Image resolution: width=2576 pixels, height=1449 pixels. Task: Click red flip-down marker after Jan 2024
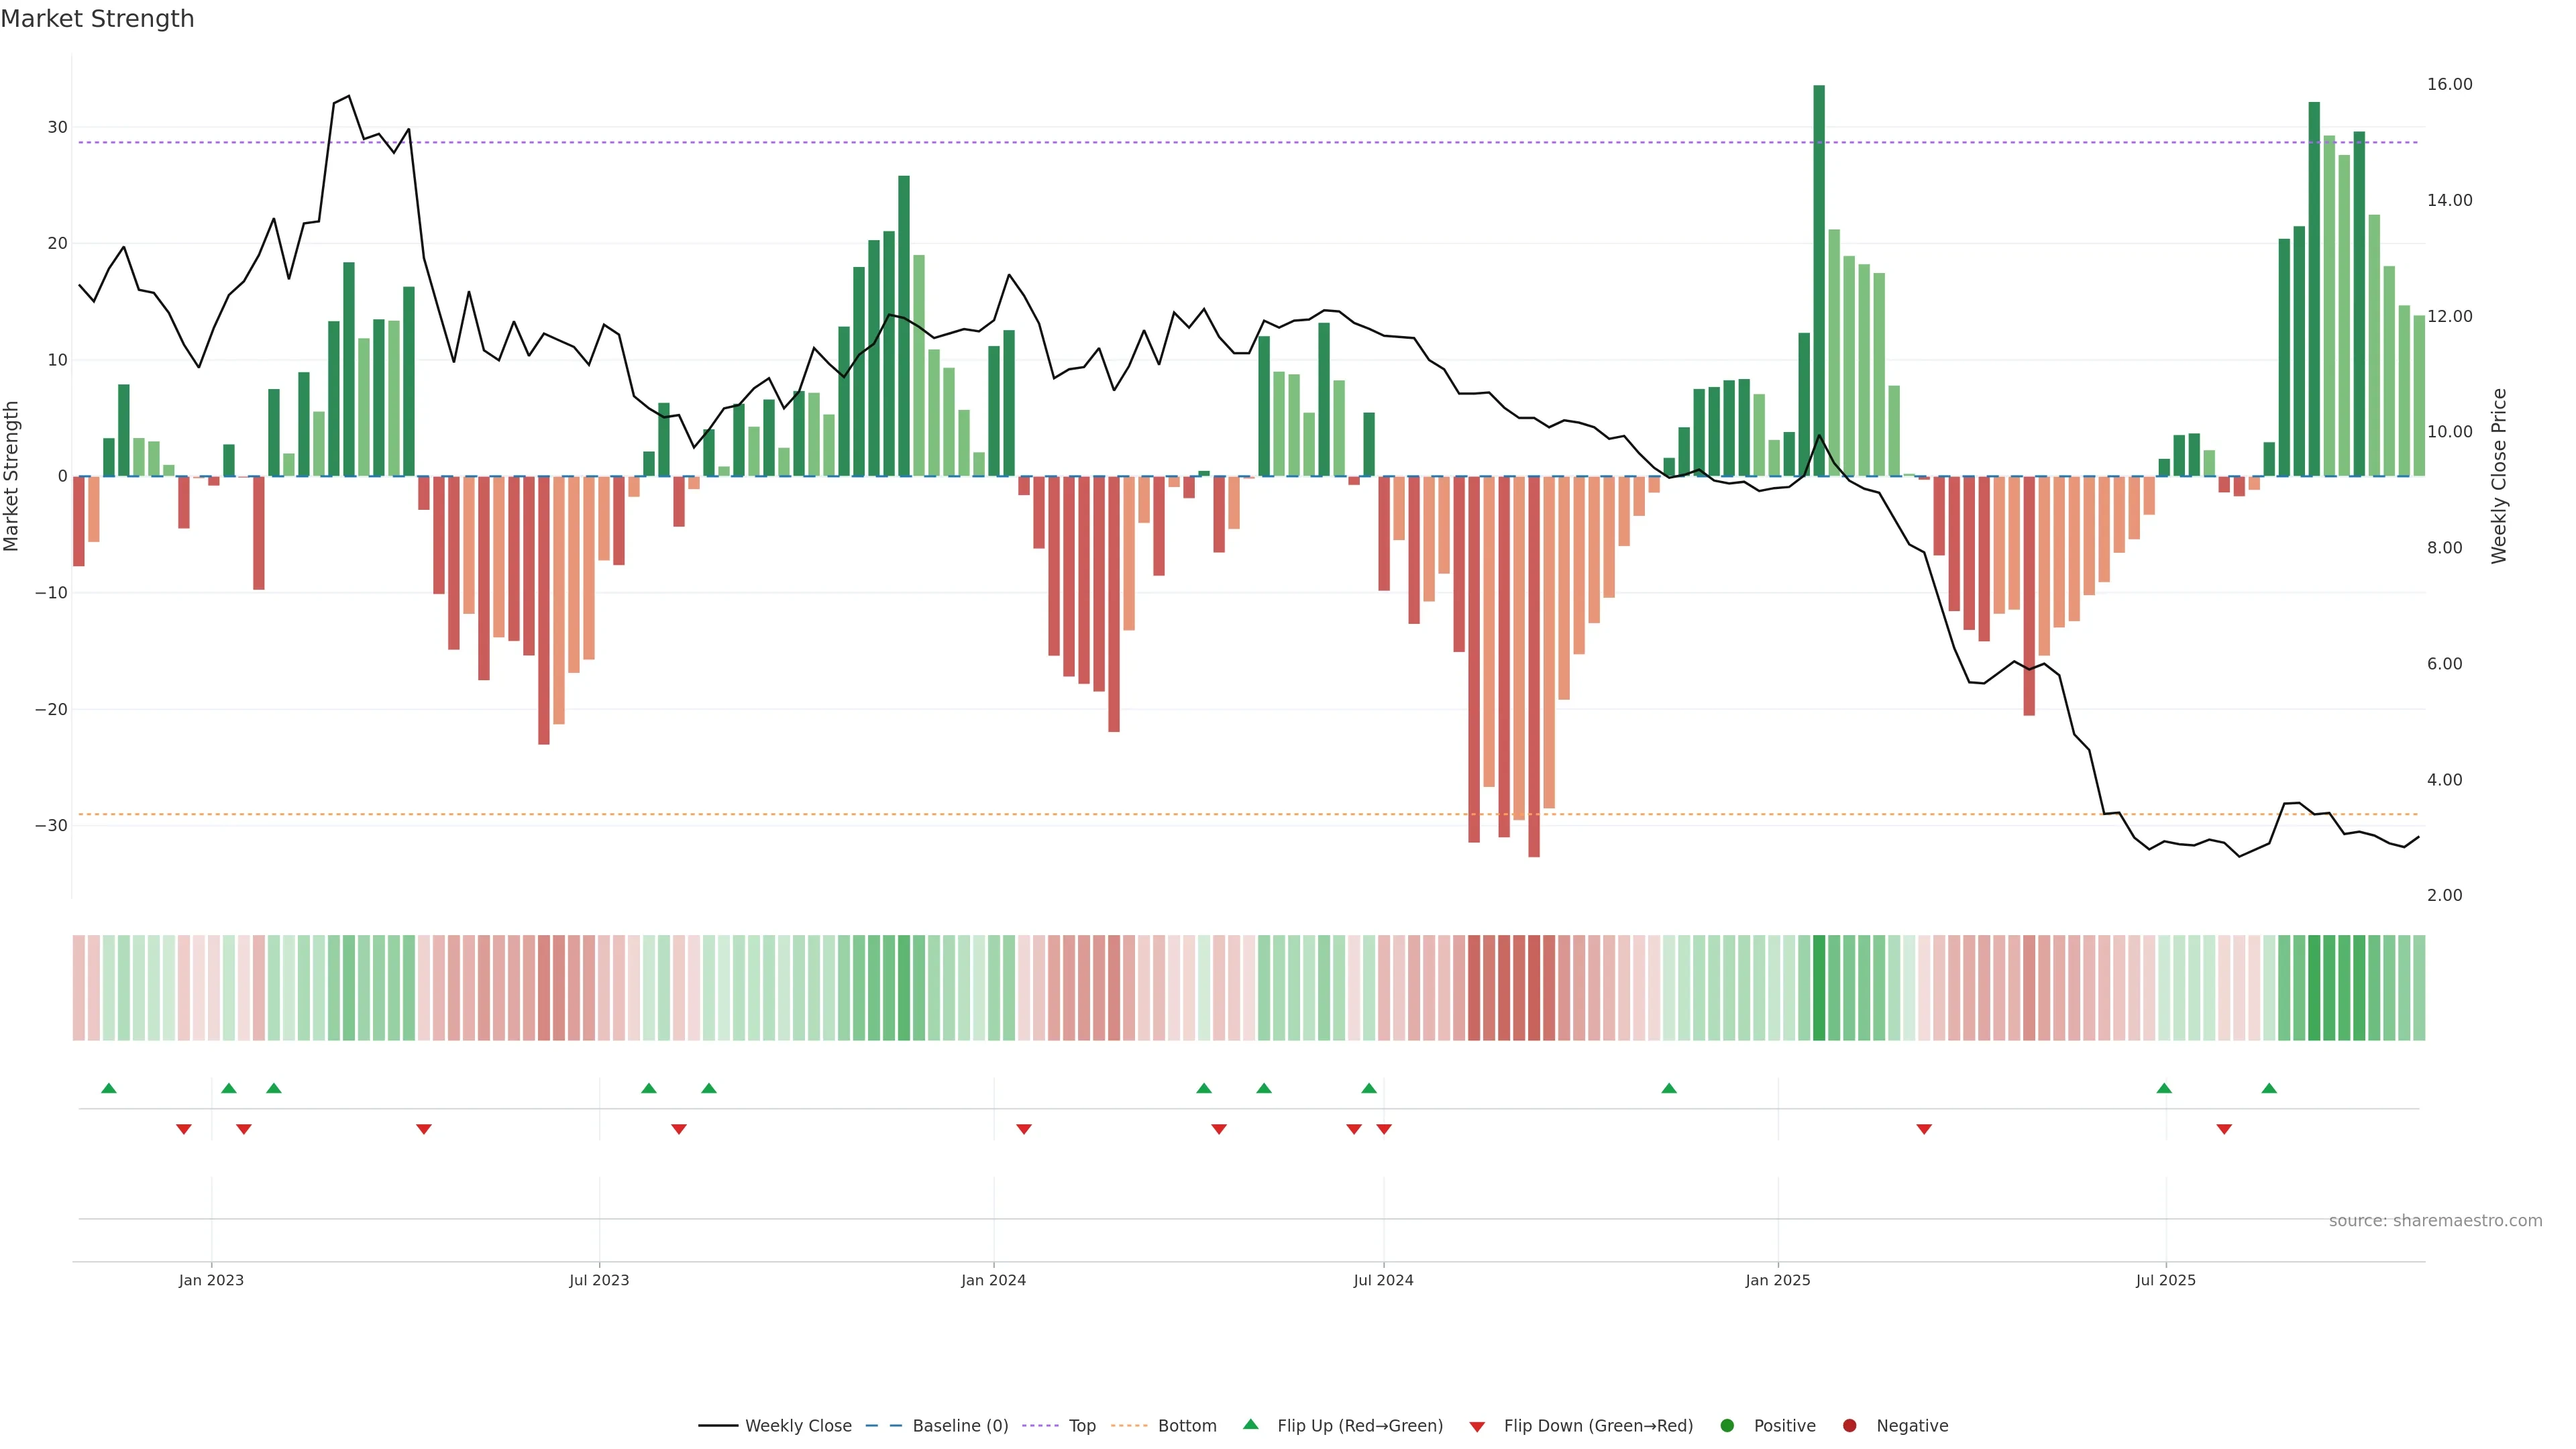pos(1024,1129)
